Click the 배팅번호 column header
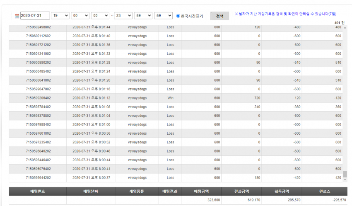The width and height of the screenshot is (352, 206). [38, 191]
